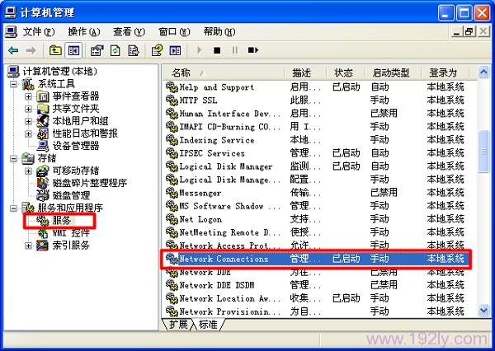Click the Help toolbar icon

coord(157,50)
